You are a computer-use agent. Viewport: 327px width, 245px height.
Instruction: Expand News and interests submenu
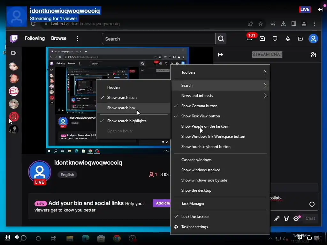pyautogui.click(x=220, y=96)
